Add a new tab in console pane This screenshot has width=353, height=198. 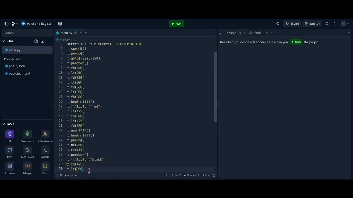(272, 33)
